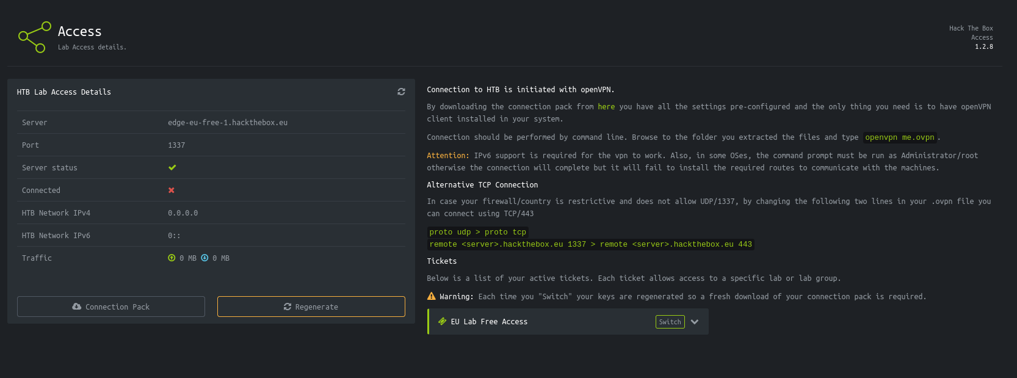
Task: Click the port value 1337
Action: click(176, 145)
